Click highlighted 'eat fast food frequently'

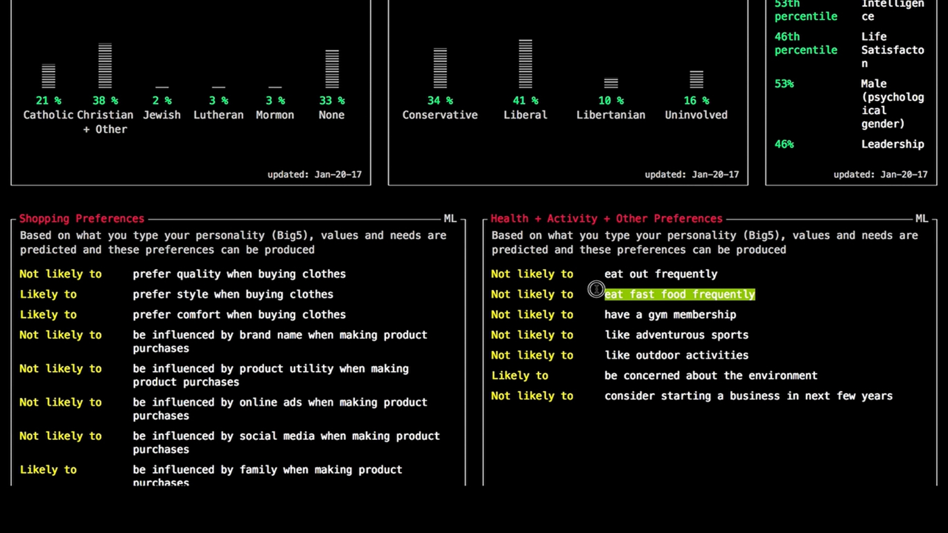[680, 294]
